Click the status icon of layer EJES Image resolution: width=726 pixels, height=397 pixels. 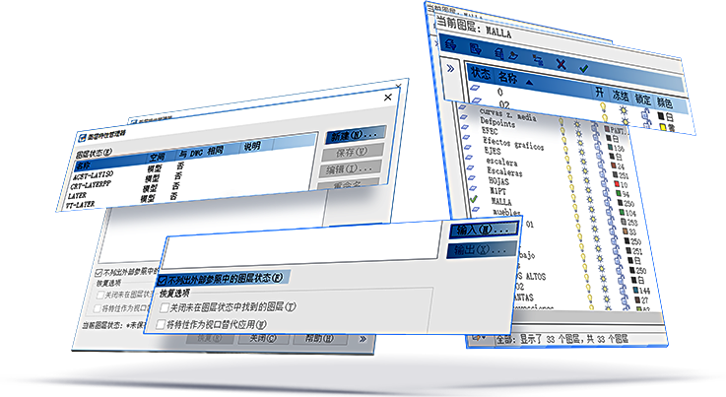[468, 148]
